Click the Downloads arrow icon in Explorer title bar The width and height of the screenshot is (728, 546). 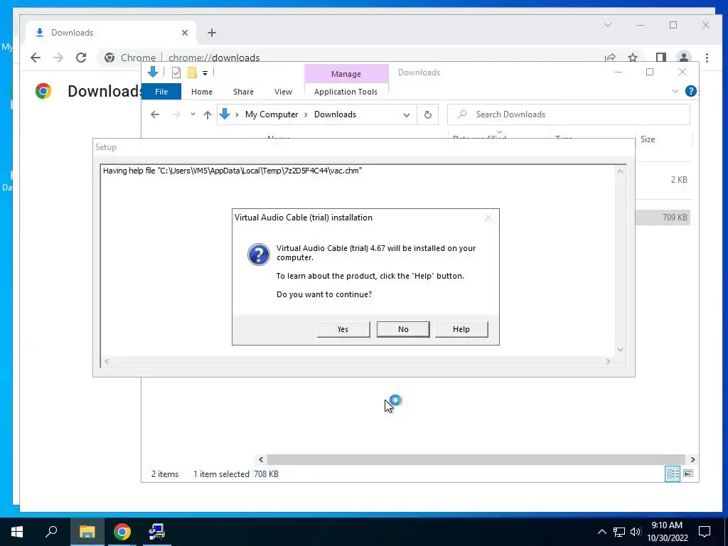point(153,72)
